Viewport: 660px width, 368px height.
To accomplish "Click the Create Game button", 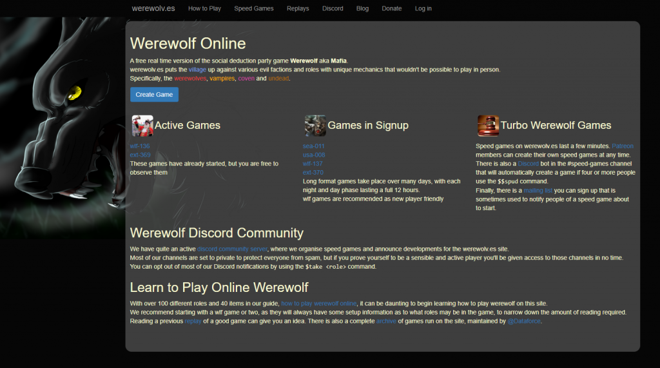I will pos(154,94).
